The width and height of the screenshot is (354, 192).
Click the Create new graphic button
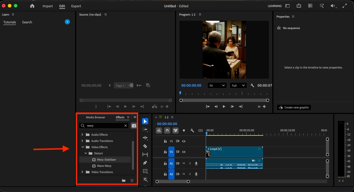(x=294, y=107)
